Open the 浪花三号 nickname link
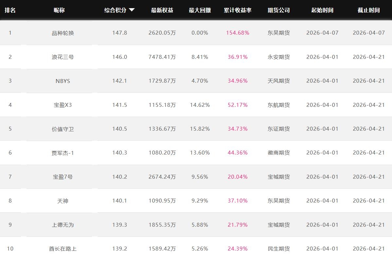The width and height of the screenshot is (392, 260). pos(63,57)
